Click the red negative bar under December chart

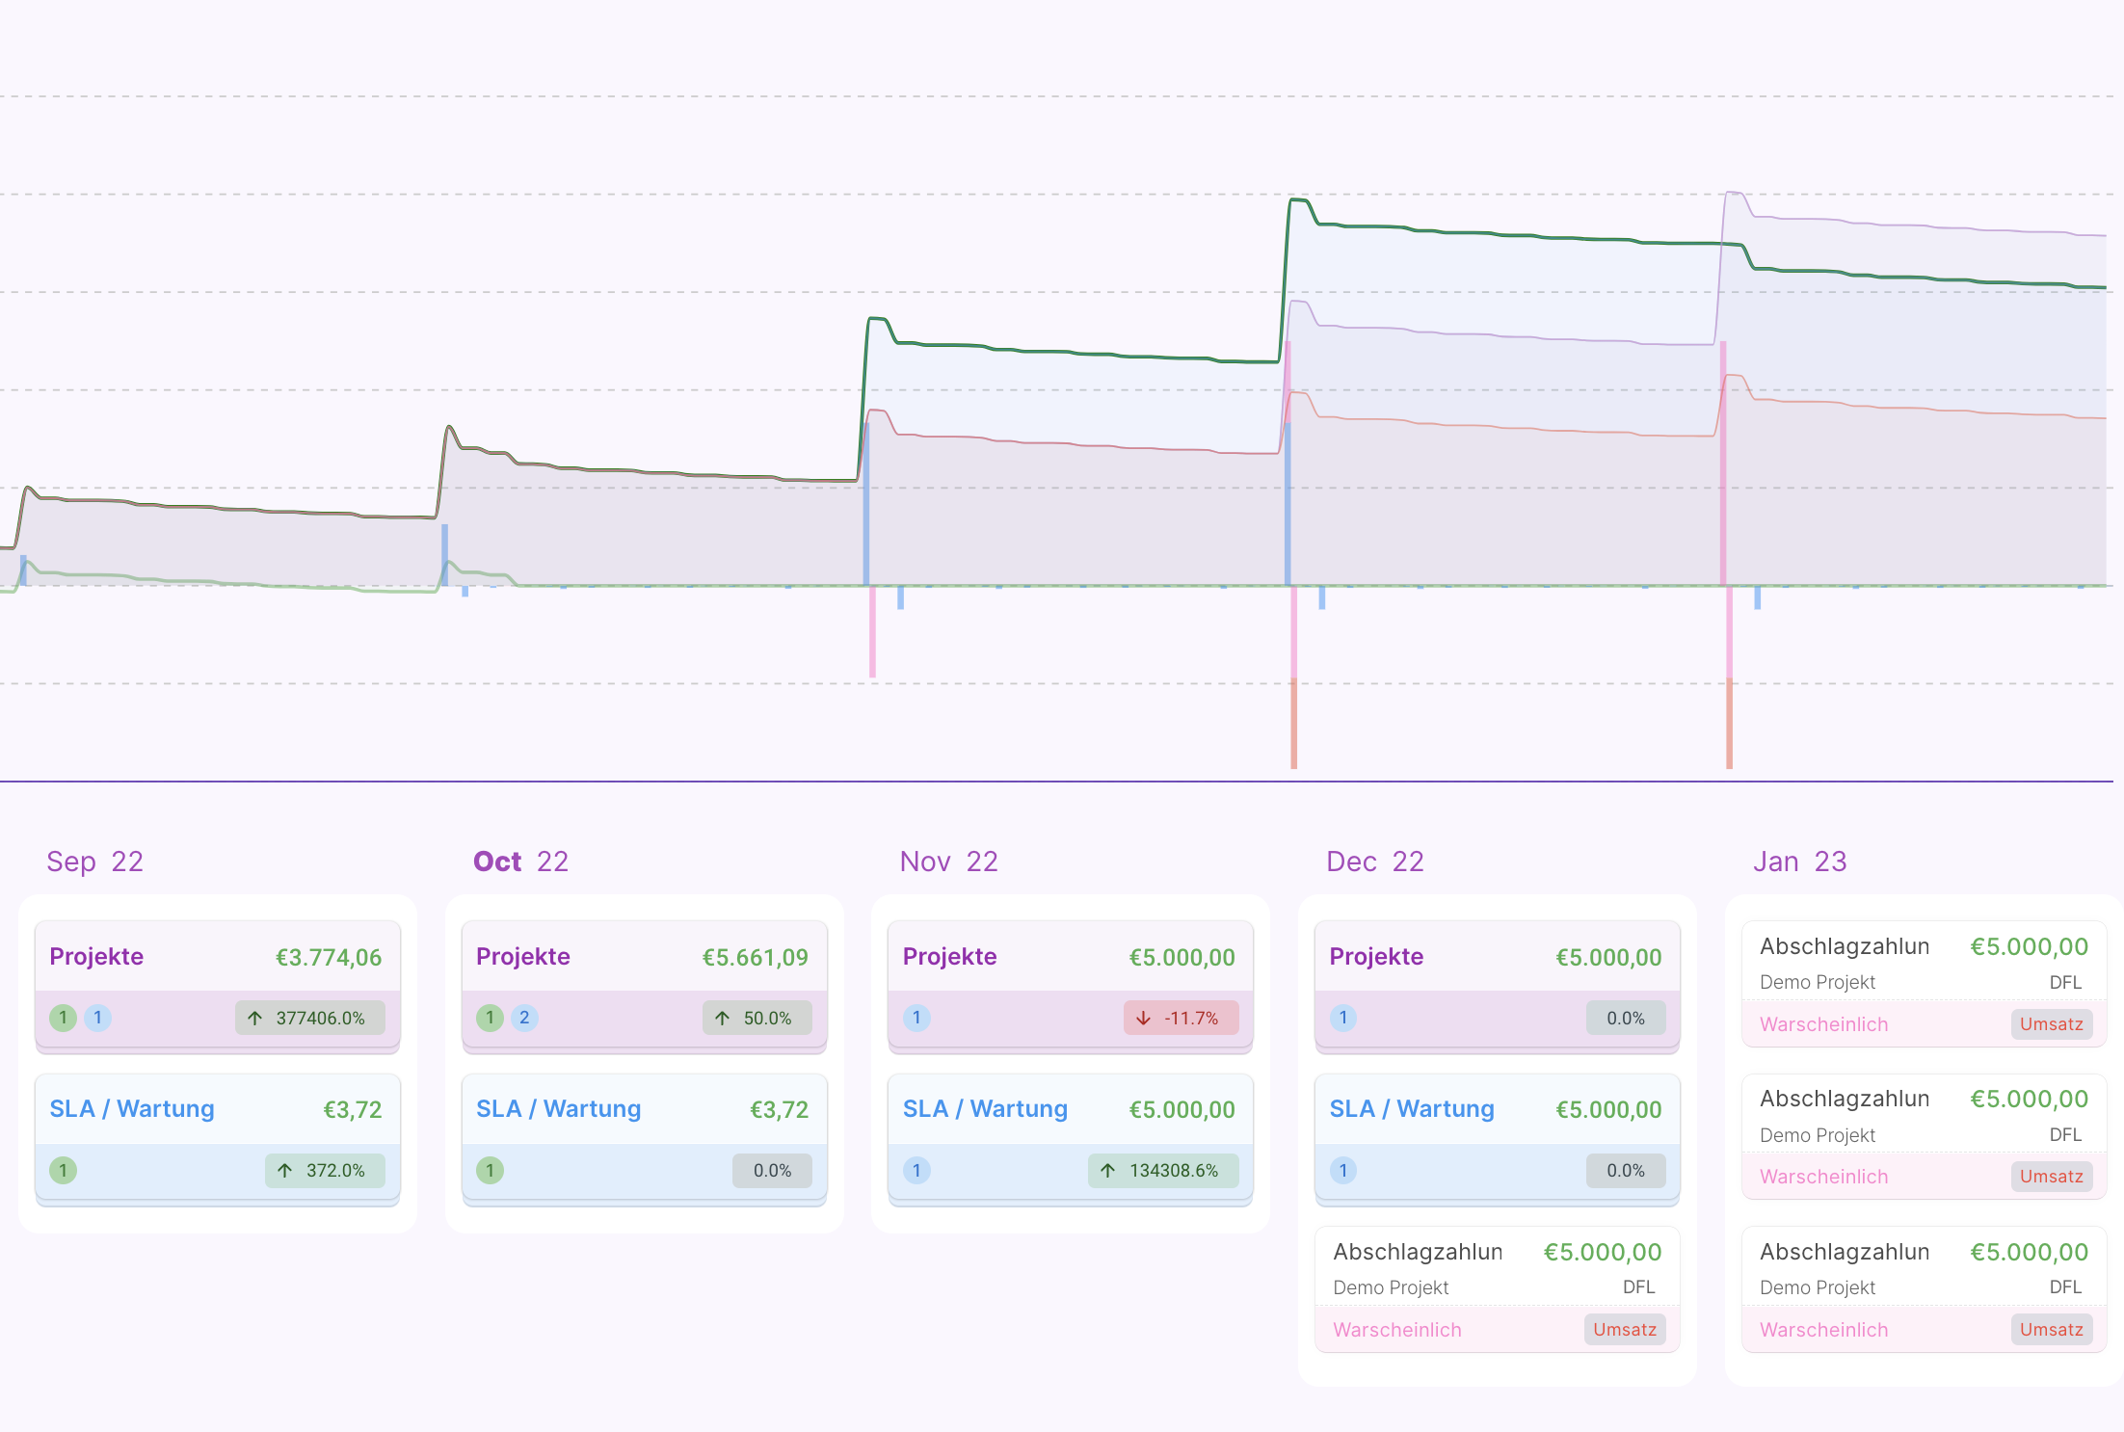[x=1294, y=725]
